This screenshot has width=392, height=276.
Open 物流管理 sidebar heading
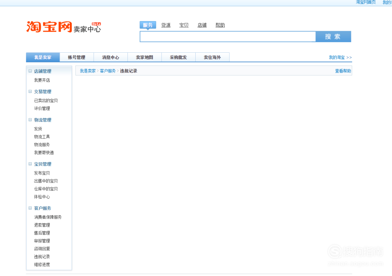(42, 120)
